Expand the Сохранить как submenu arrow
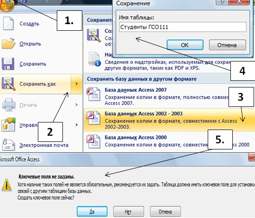The image size is (255, 218). tap(77, 84)
